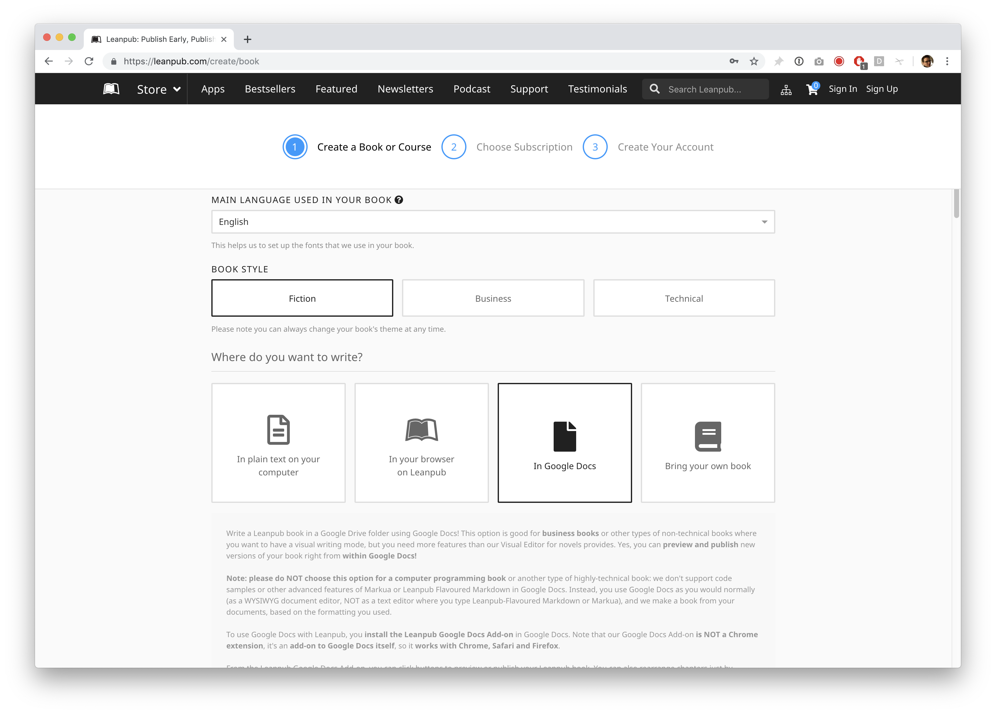Reload the current page
This screenshot has width=996, height=714.
[89, 62]
